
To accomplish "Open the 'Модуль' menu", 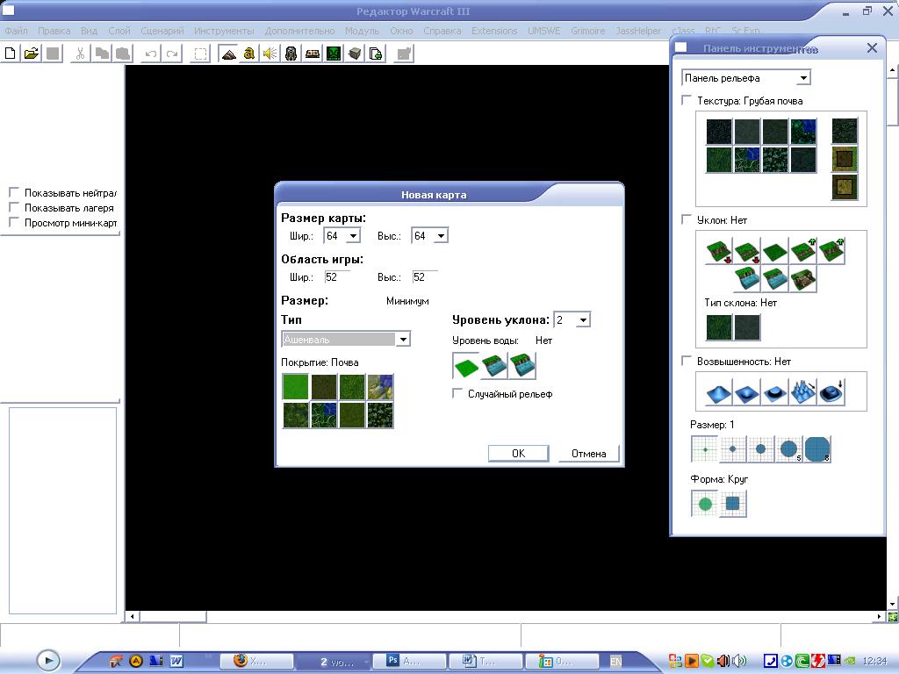I will point(362,31).
